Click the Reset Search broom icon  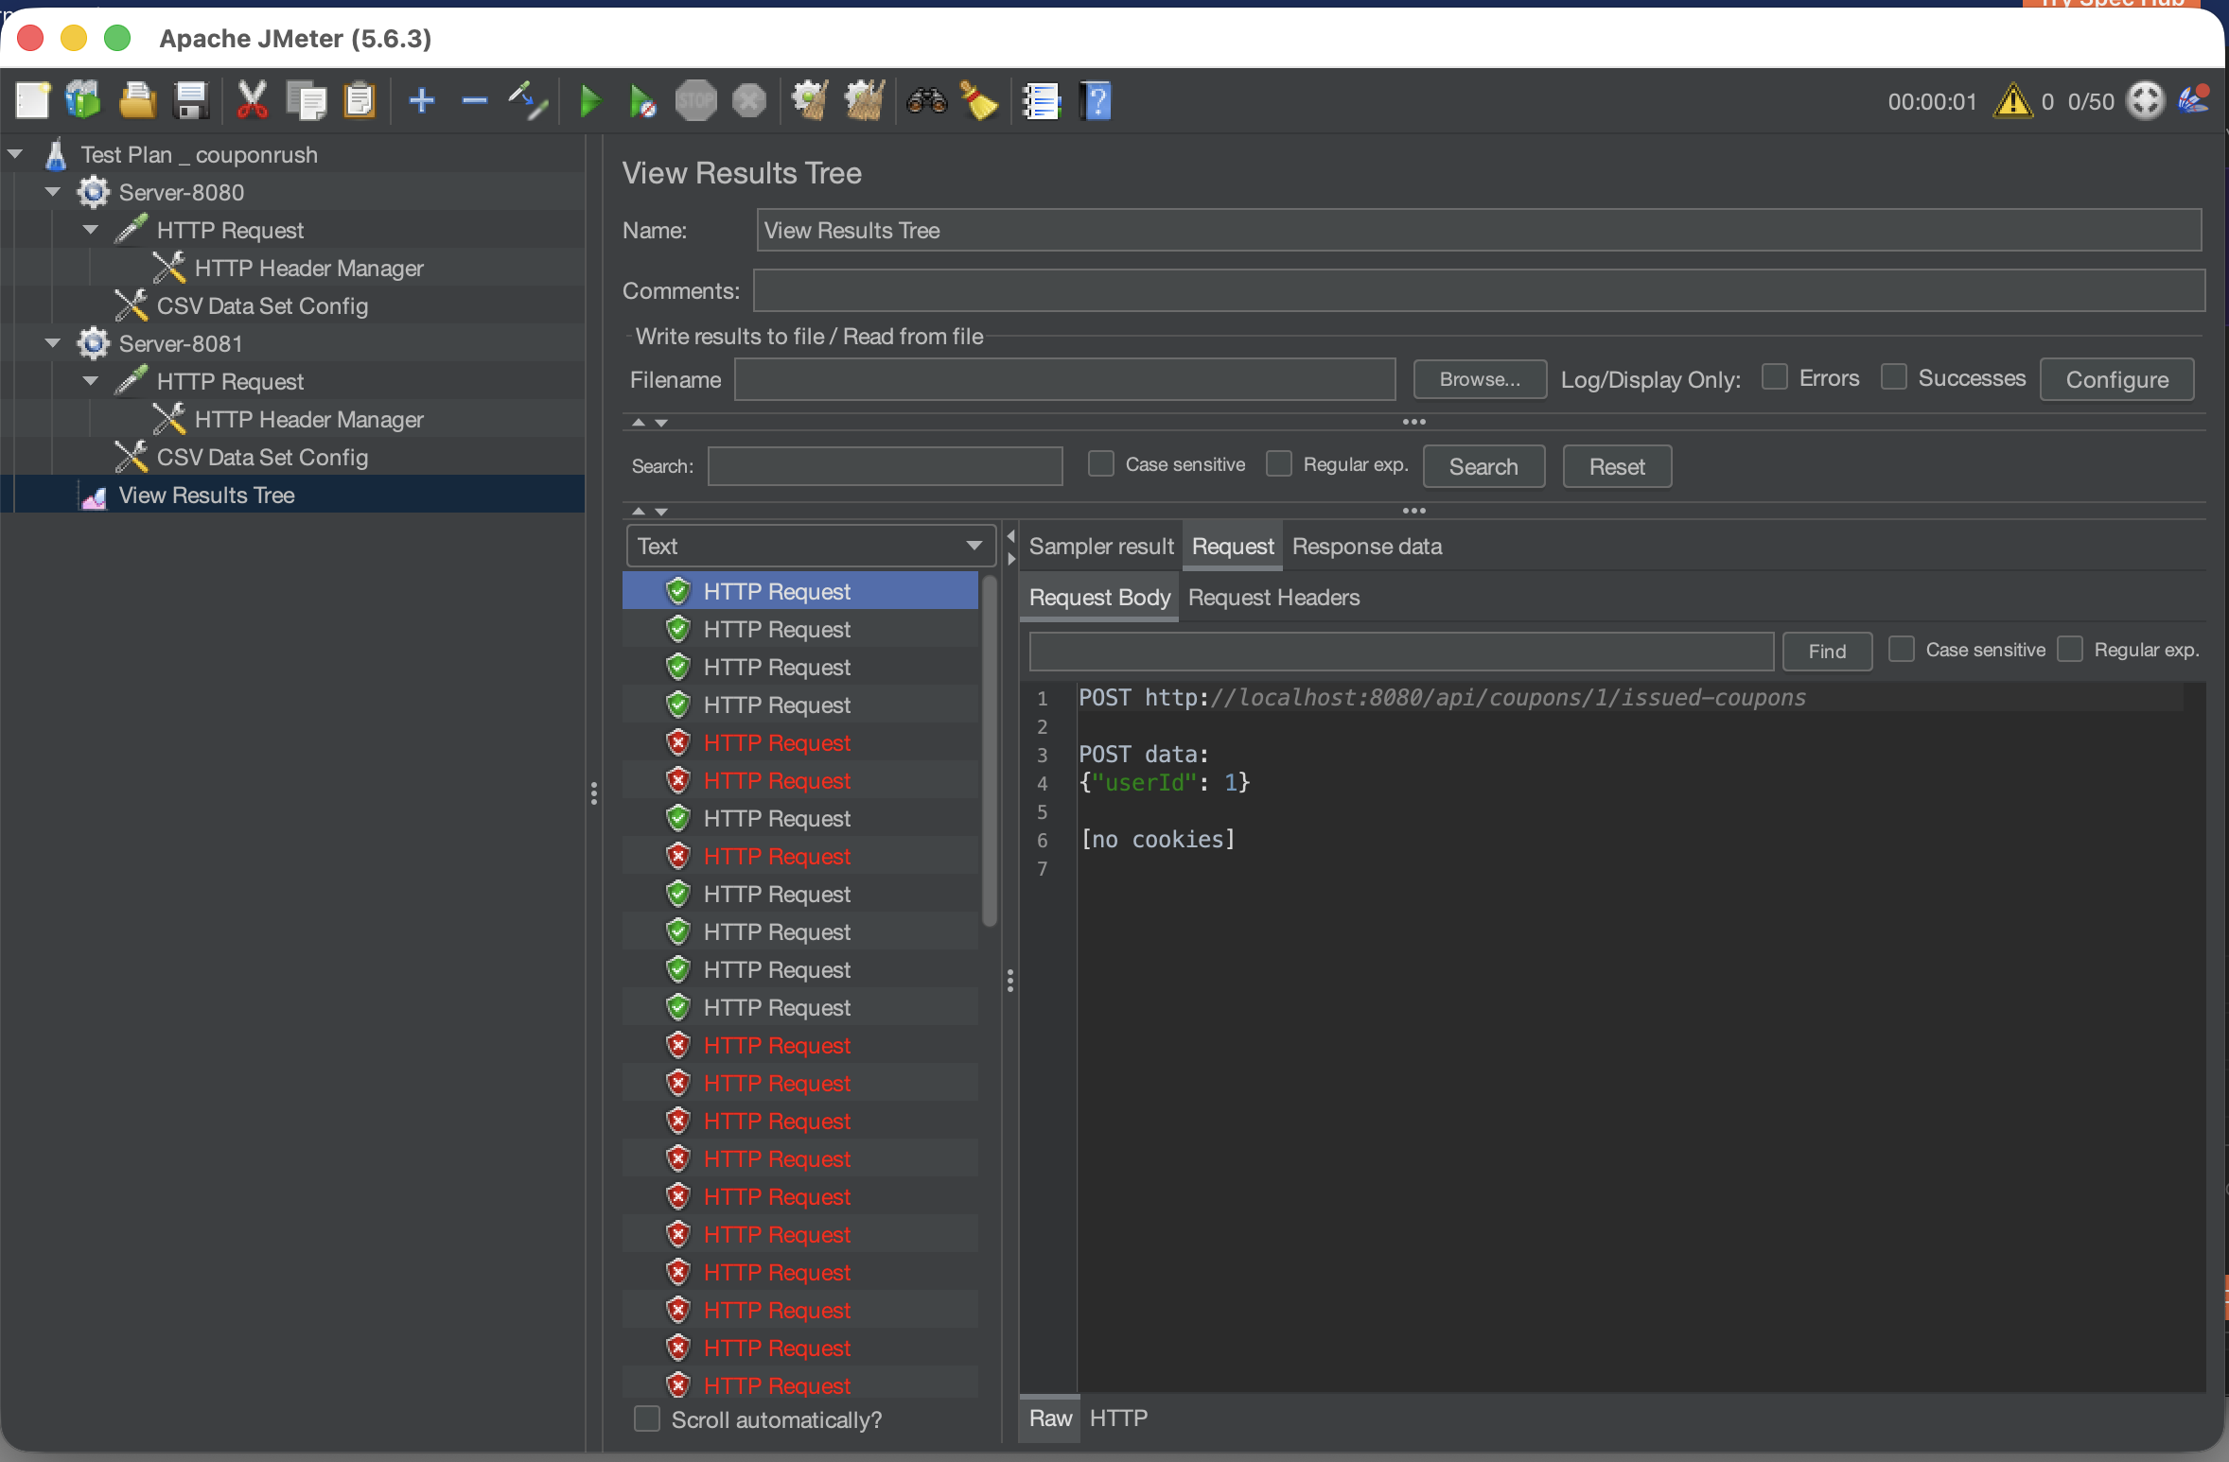point(979,100)
